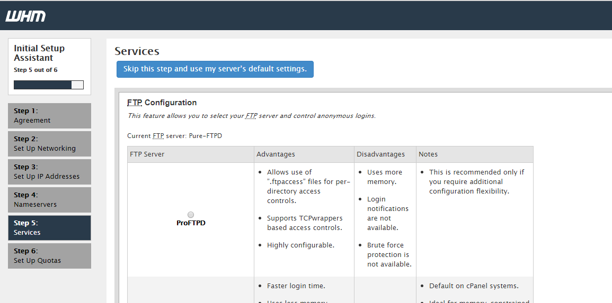
Task: Click the 'Current FTP server: Pure-FTPD' text
Action: 174,136
